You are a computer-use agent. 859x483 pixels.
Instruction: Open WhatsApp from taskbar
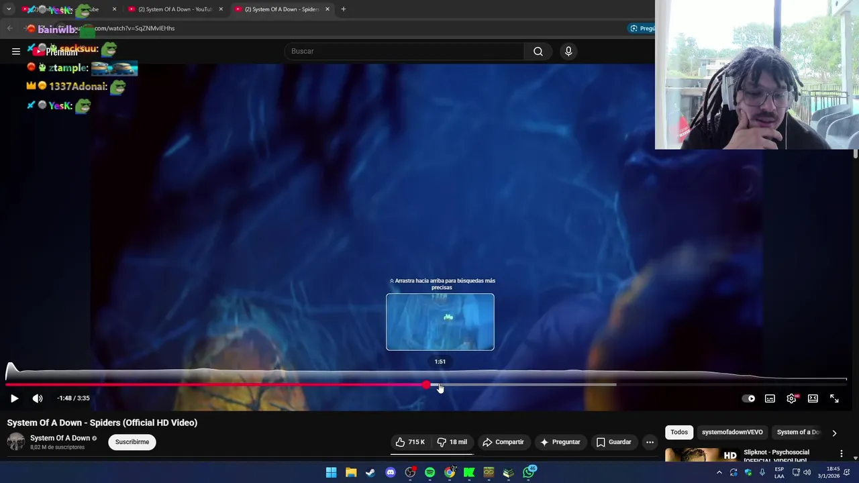click(529, 472)
